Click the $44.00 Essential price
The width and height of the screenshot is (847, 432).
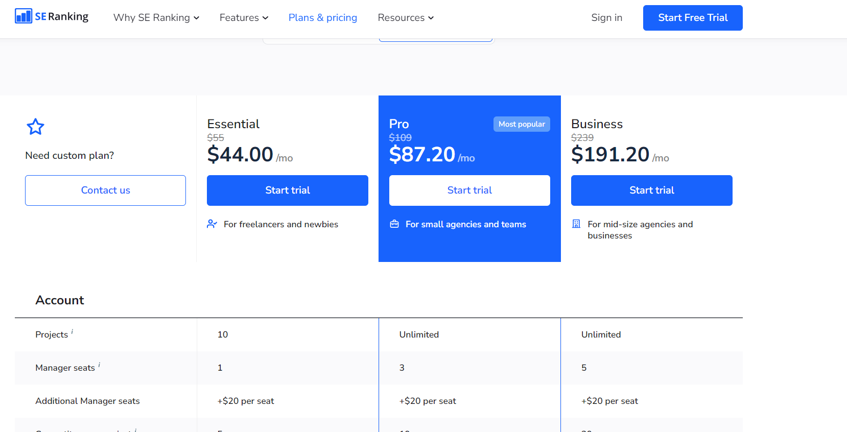(240, 154)
